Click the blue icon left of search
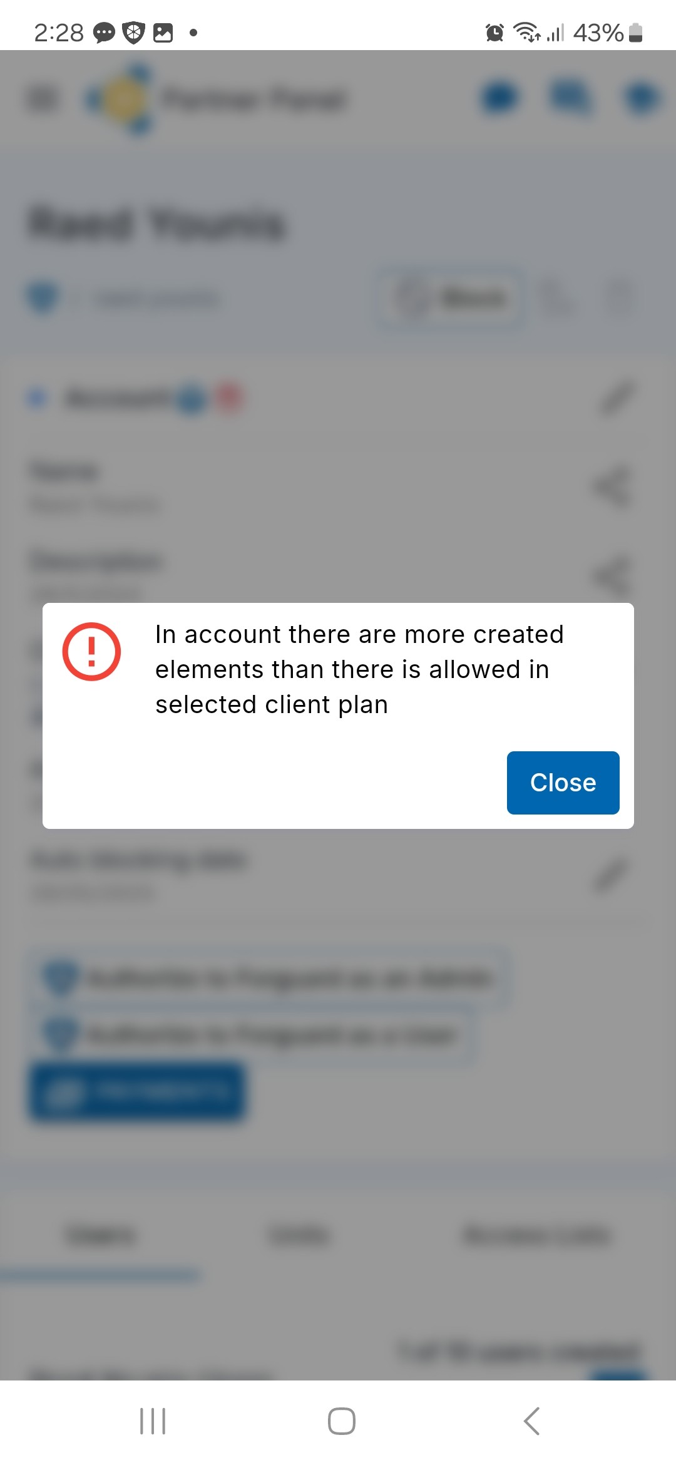This screenshot has height=1465, width=676. click(500, 98)
